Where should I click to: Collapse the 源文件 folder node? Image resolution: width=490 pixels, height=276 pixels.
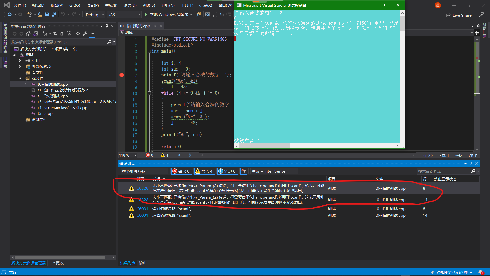20,78
